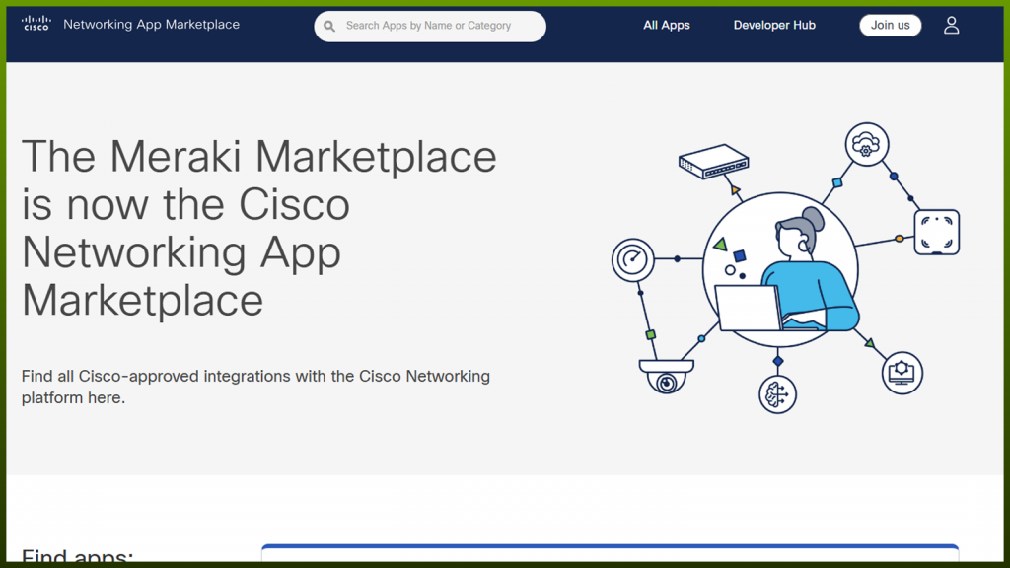This screenshot has height=568, width=1010.
Task: Open the user account profile icon
Action: tap(952, 25)
